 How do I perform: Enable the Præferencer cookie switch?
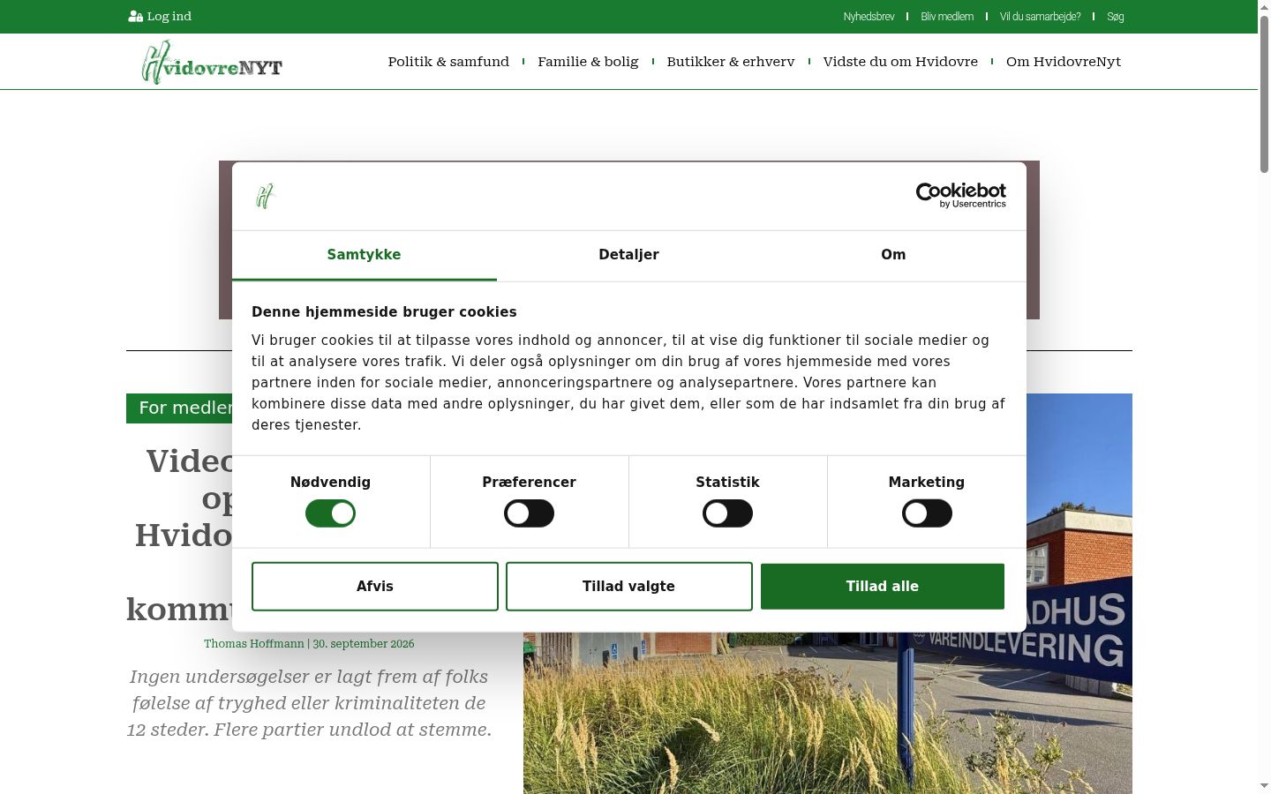pyautogui.click(x=529, y=513)
